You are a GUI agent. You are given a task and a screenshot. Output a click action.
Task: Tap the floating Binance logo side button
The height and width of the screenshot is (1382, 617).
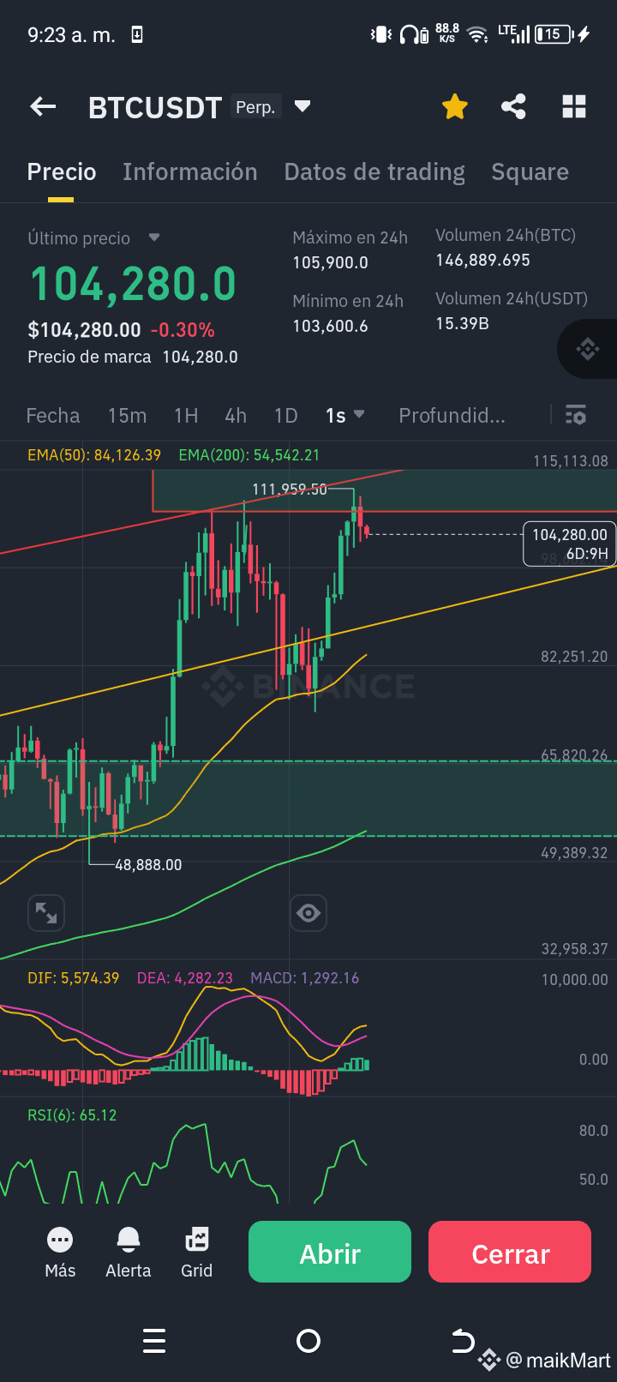588,349
